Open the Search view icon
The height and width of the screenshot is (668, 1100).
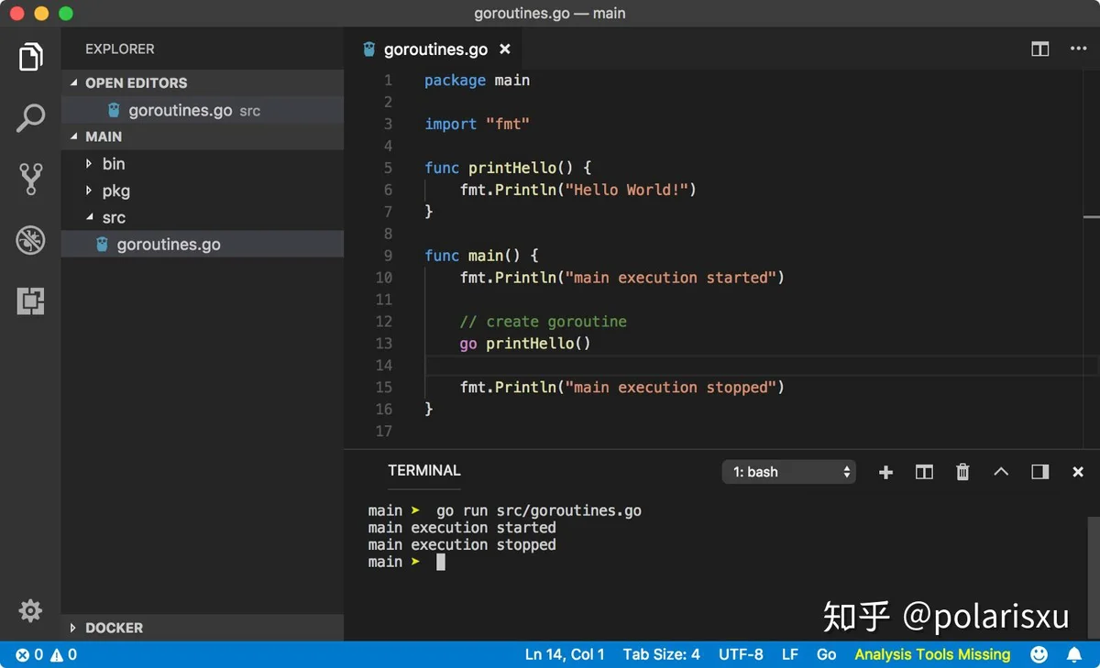[x=30, y=117]
